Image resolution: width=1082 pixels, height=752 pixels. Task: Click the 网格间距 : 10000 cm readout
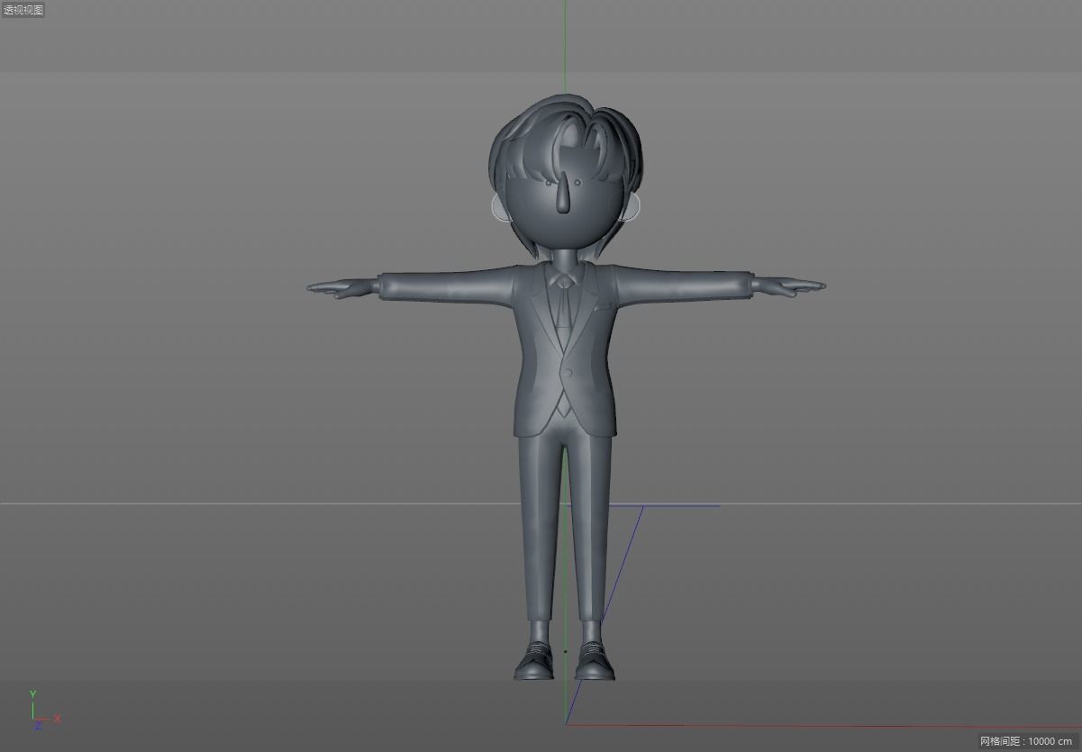1026,741
